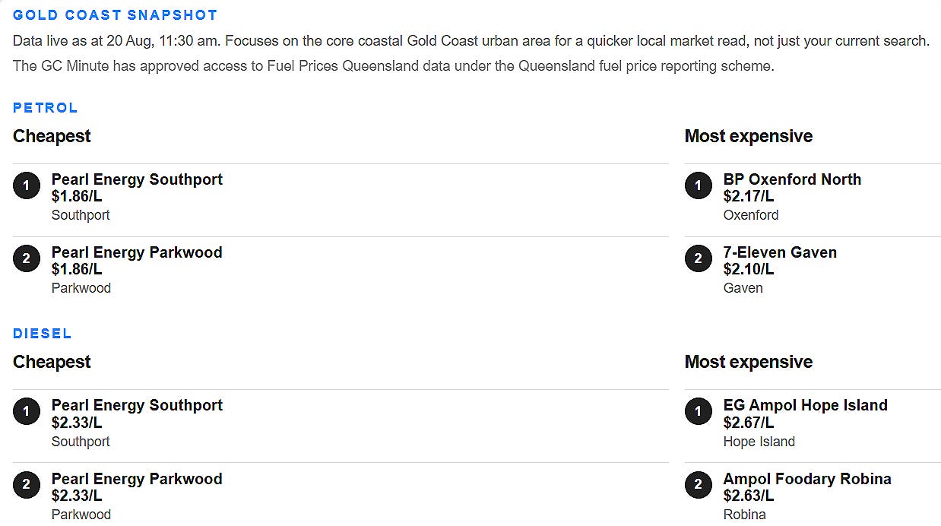Click Pearl Energy Parkwood under Diesel cheapest

(x=137, y=479)
